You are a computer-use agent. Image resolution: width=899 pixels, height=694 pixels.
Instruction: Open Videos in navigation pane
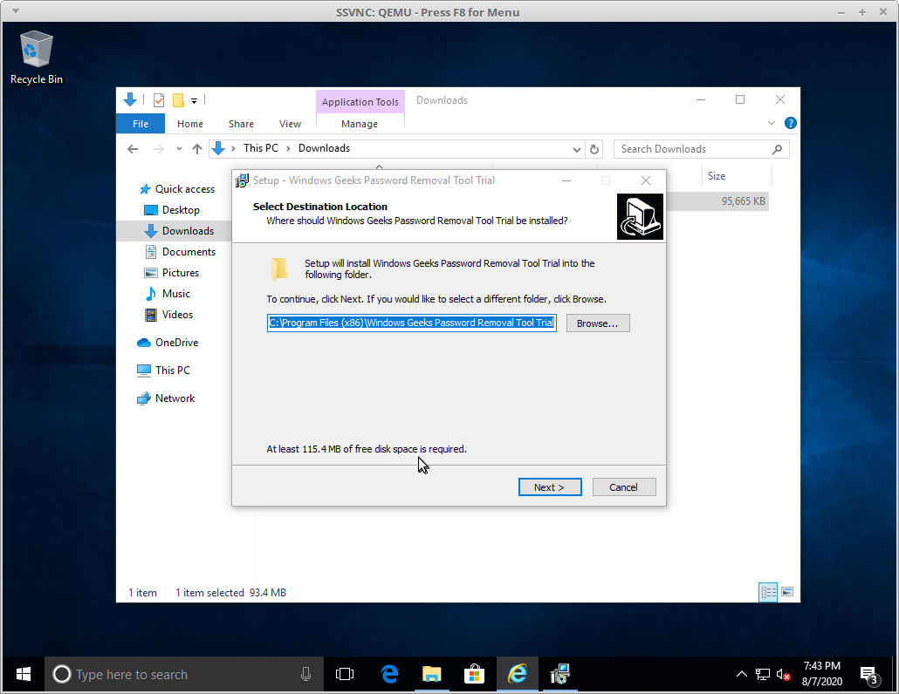[169, 315]
